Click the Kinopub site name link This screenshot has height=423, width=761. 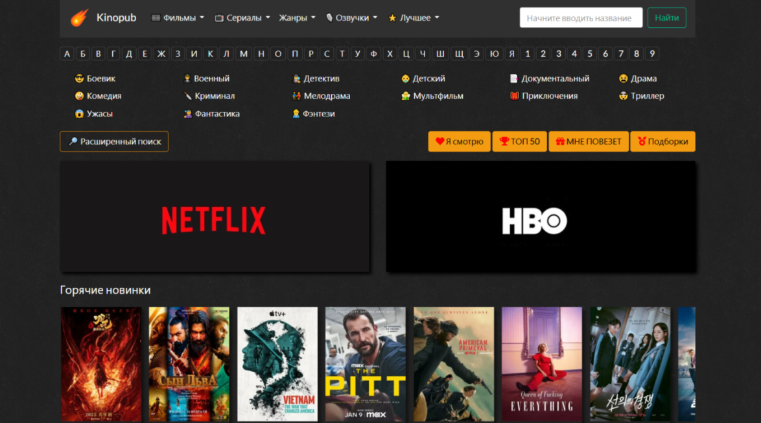117,18
